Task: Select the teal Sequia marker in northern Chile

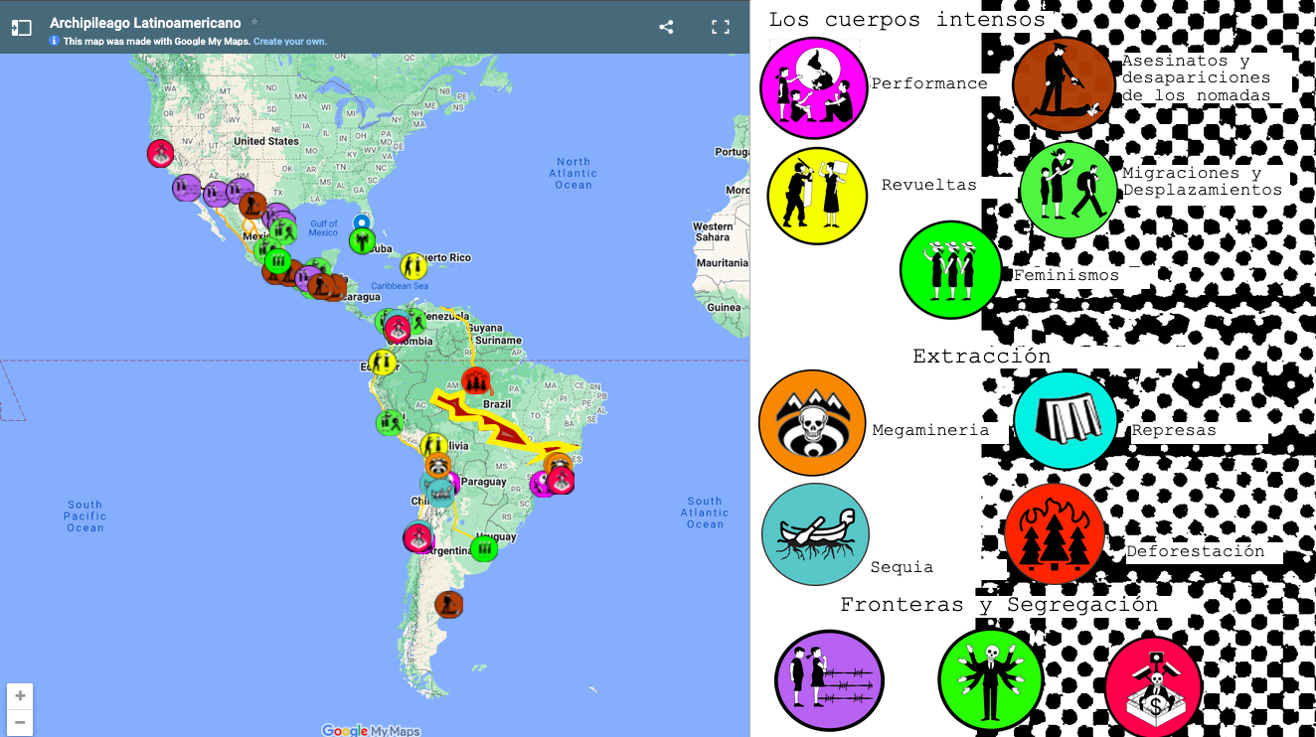Action: pyautogui.click(x=440, y=492)
